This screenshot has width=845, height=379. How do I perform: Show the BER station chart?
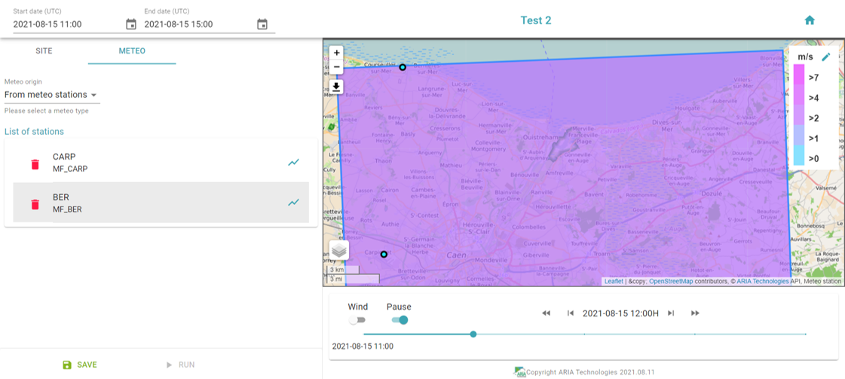click(293, 203)
